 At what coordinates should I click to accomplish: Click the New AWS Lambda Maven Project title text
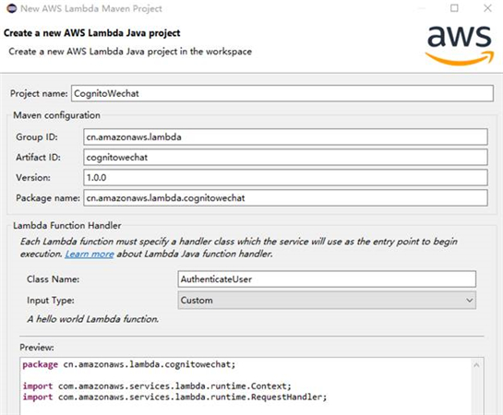point(91,8)
